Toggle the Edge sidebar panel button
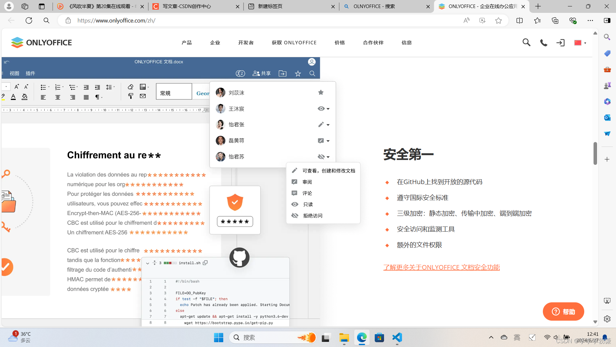 607,21
